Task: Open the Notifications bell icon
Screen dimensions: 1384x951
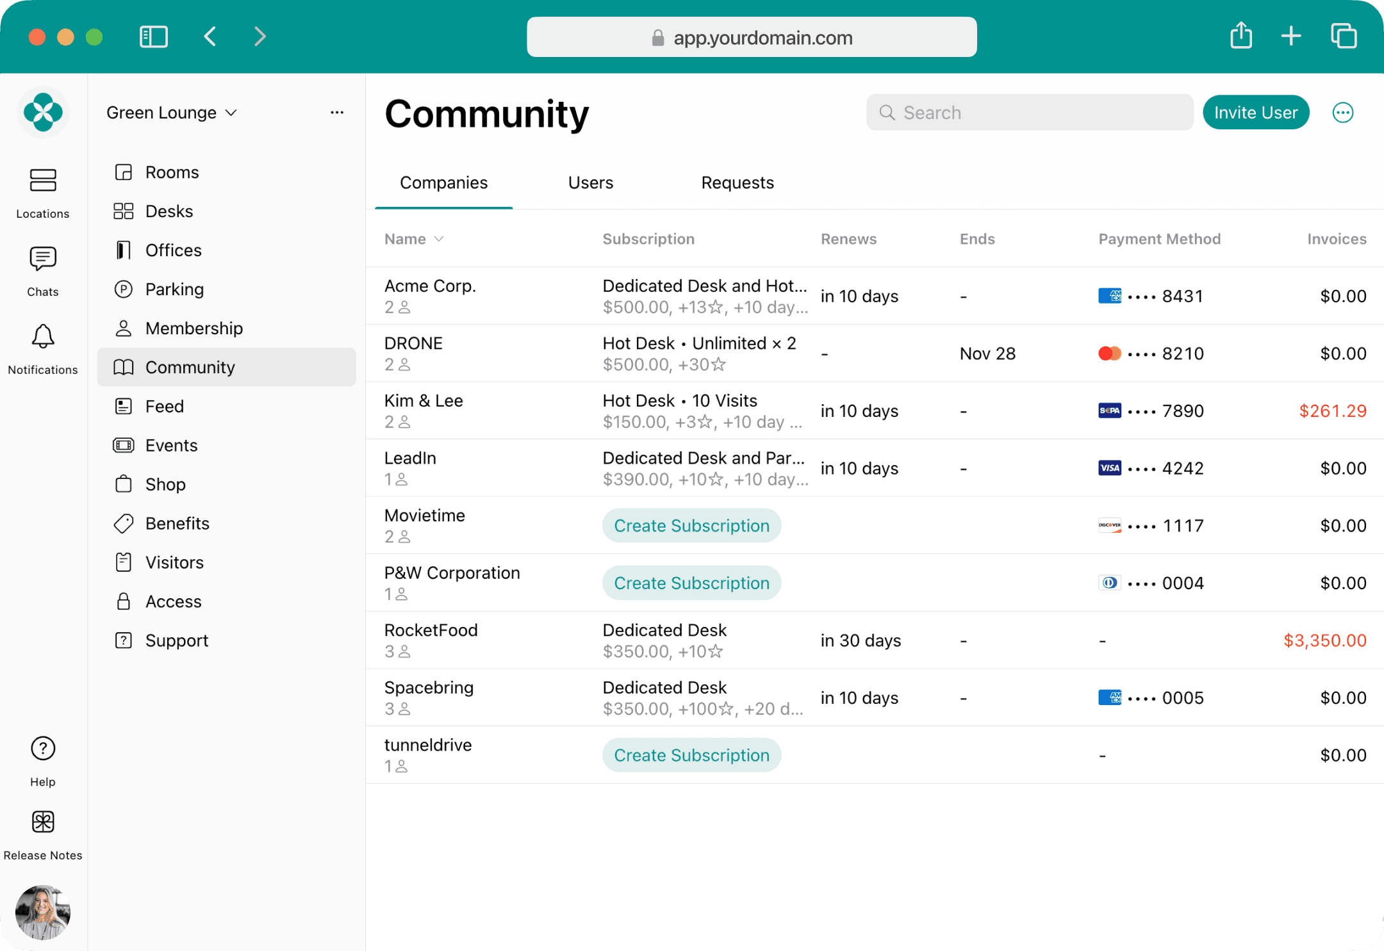Action: pos(43,336)
